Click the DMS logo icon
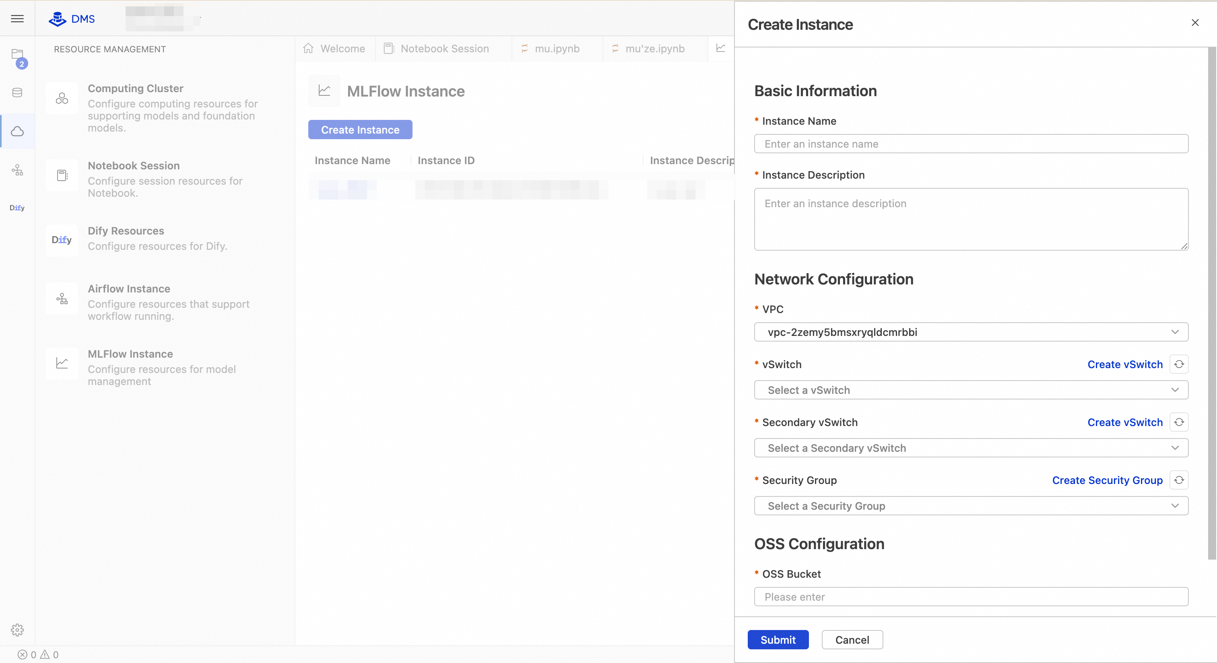This screenshot has width=1217, height=663. tap(57, 19)
